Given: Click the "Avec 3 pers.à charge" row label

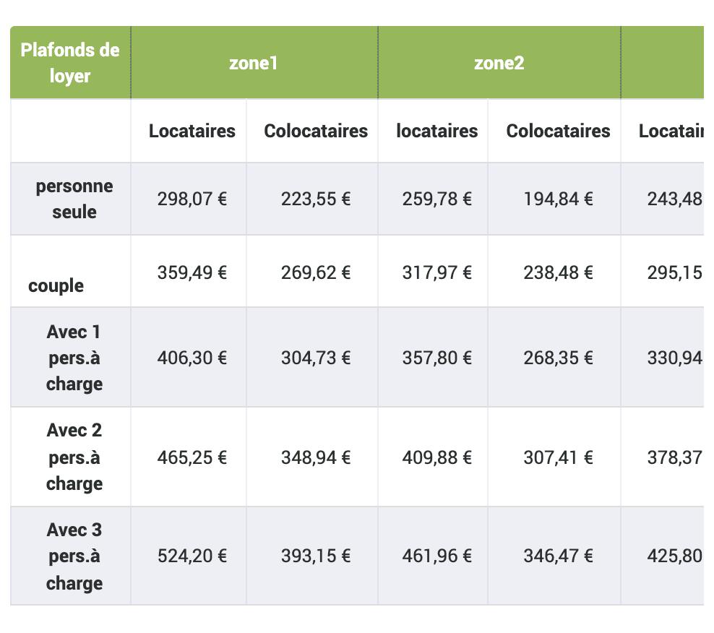Looking at the screenshot, I should 74,556.
